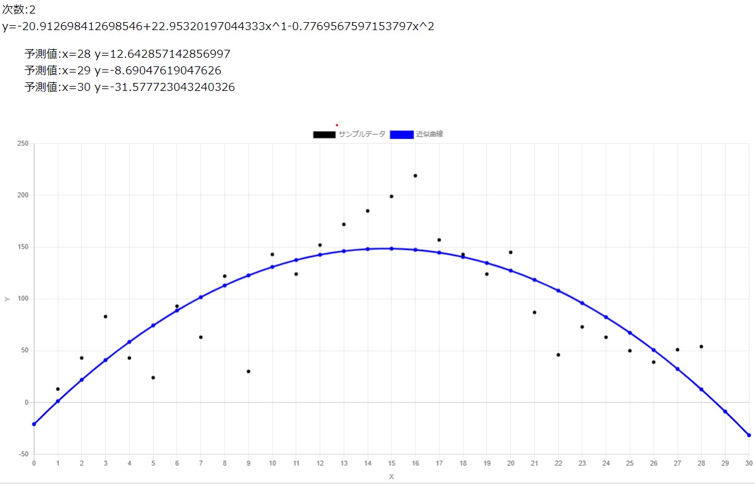Click the X axis title below chart

[391, 477]
